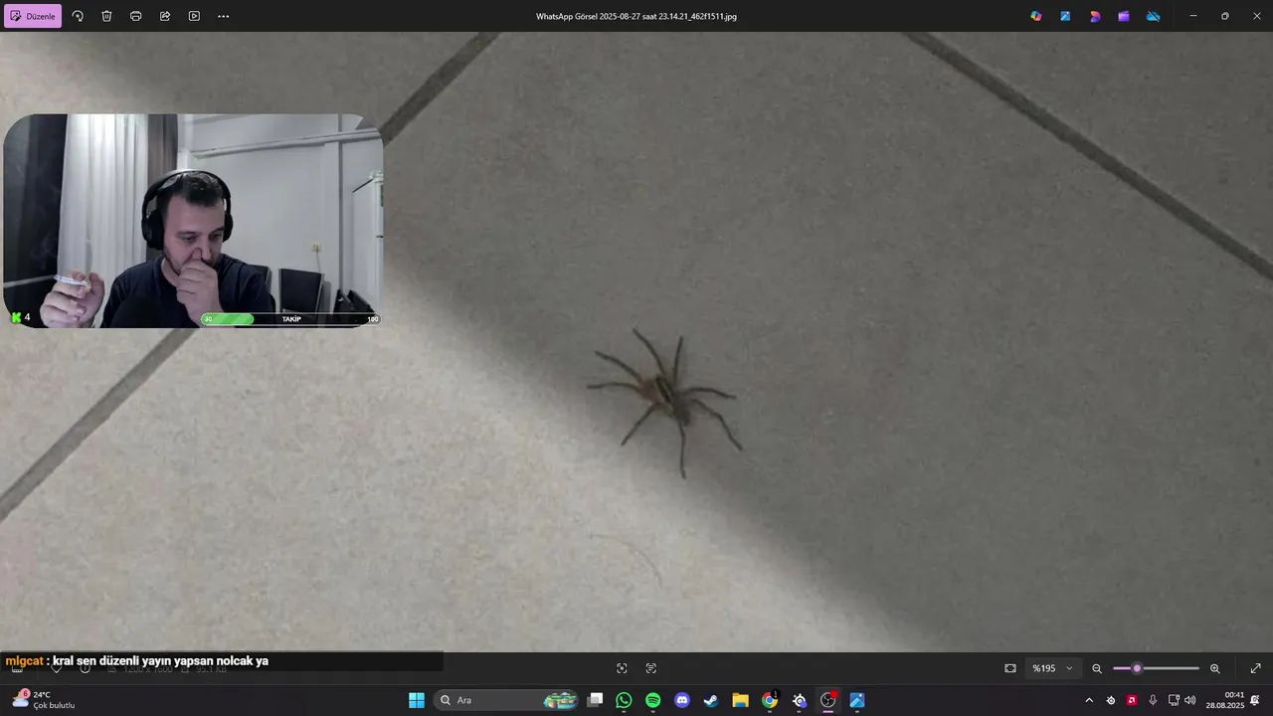1273x716 pixels.
Task: Open the white gear-shaped taskbar app
Action: pyautogui.click(x=799, y=700)
